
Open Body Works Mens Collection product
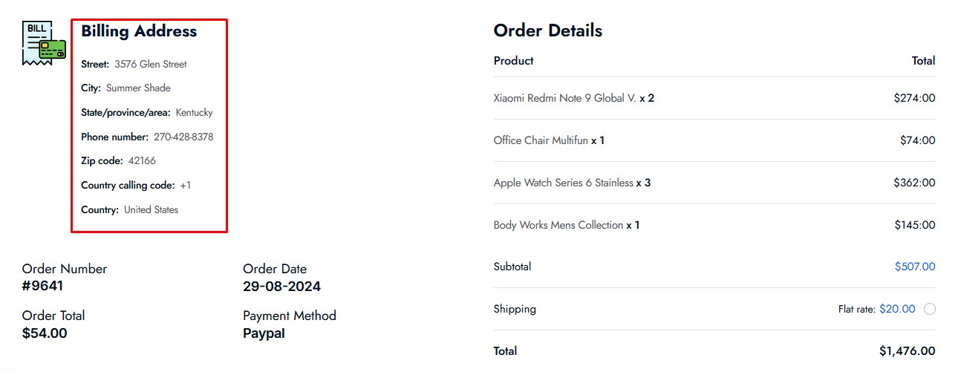[x=558, y=225]
